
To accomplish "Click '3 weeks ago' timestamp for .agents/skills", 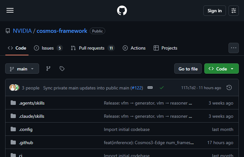I will click(x=221, y=103).
